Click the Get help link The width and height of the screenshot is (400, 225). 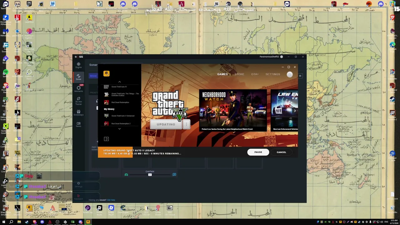(x=111, y=200)
